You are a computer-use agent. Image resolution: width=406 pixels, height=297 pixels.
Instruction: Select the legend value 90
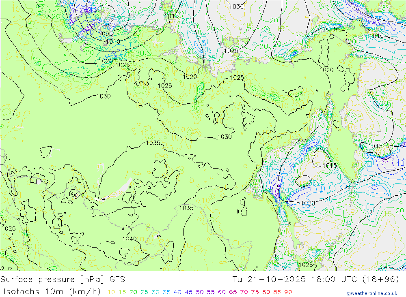(288, 293)
